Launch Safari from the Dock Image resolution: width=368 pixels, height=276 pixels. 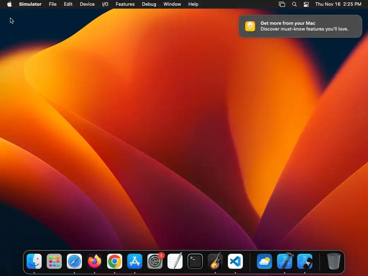tap(74, 261)
